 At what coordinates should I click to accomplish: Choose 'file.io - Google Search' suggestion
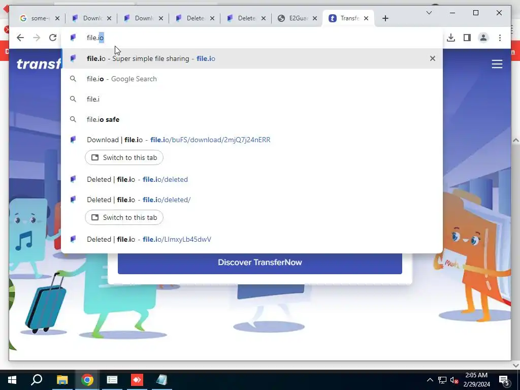252,79
